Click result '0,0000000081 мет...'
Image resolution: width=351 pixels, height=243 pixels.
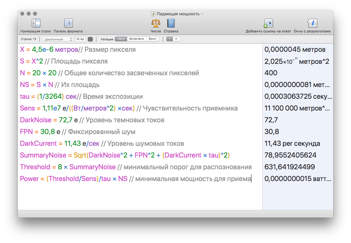tap(297, 85)
